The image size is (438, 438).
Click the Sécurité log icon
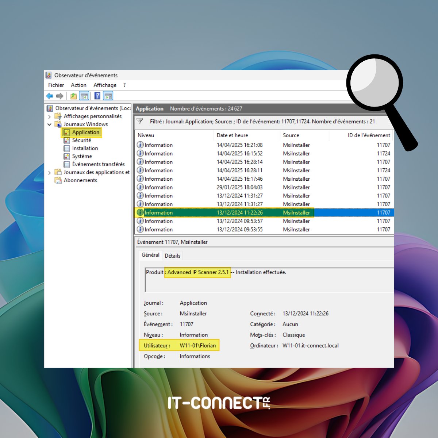pos(66,140)
